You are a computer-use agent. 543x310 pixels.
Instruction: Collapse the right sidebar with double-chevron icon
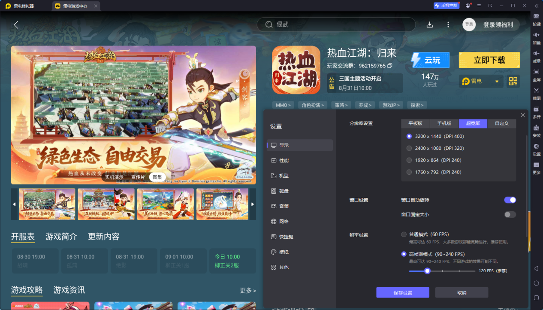click(536, 6)
